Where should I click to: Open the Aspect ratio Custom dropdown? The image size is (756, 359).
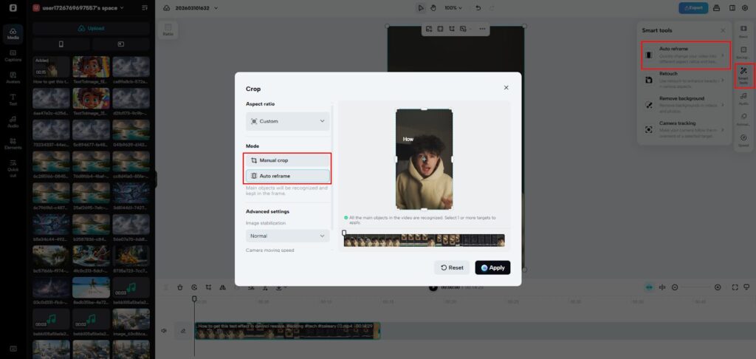(288, 121)
